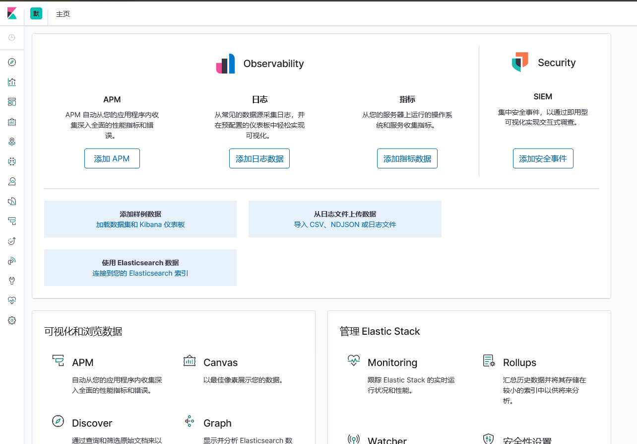Click the 添加日志数据 button
The height and width of the screenshot is (444, 637).
[259, 158]
